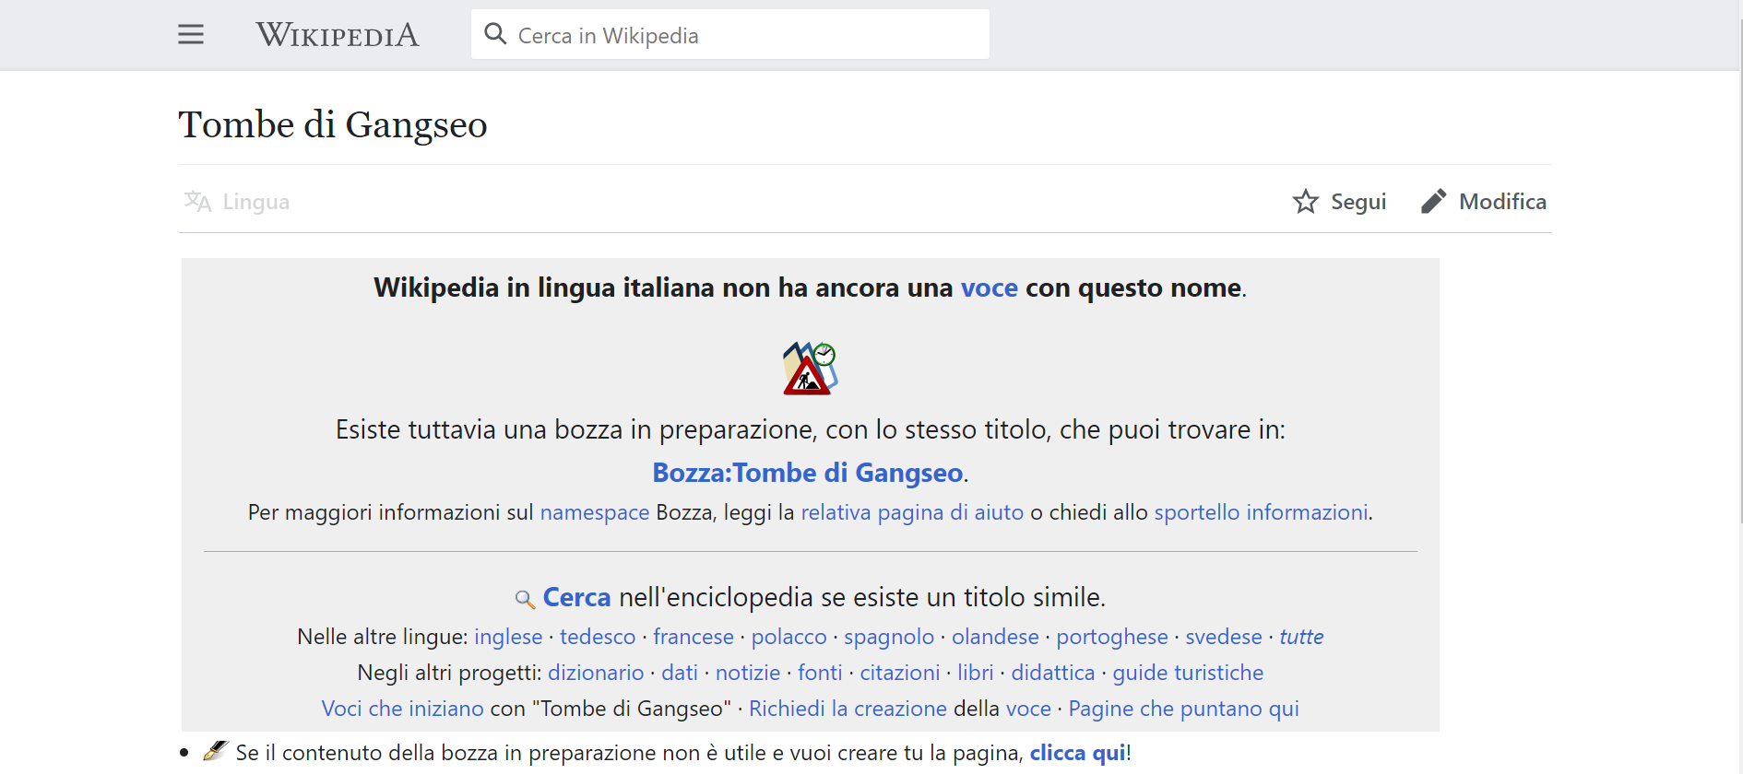
Task: Open the "spagnolo" language link
Action: [x=889, y=637]
